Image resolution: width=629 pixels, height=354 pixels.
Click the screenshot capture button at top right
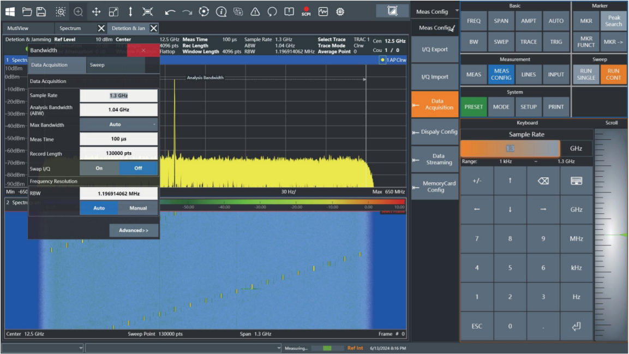click(392, 11)
